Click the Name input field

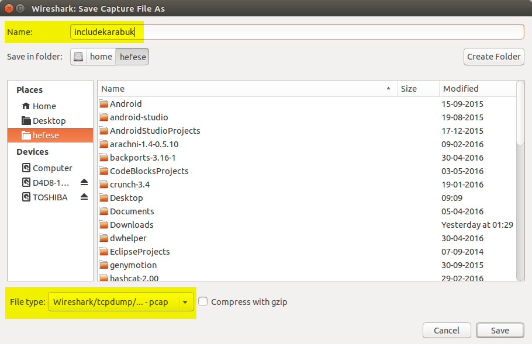297,32
